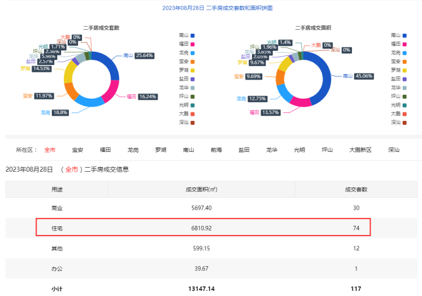422x296 pixels.
Task: Open the 前海 district tab
Action: tap(216, 150)
